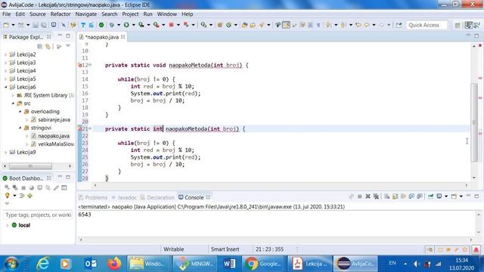Click the Boot Dashboard tags filter field
This screenshot has width=484, height=272.
tap(38, 215)
